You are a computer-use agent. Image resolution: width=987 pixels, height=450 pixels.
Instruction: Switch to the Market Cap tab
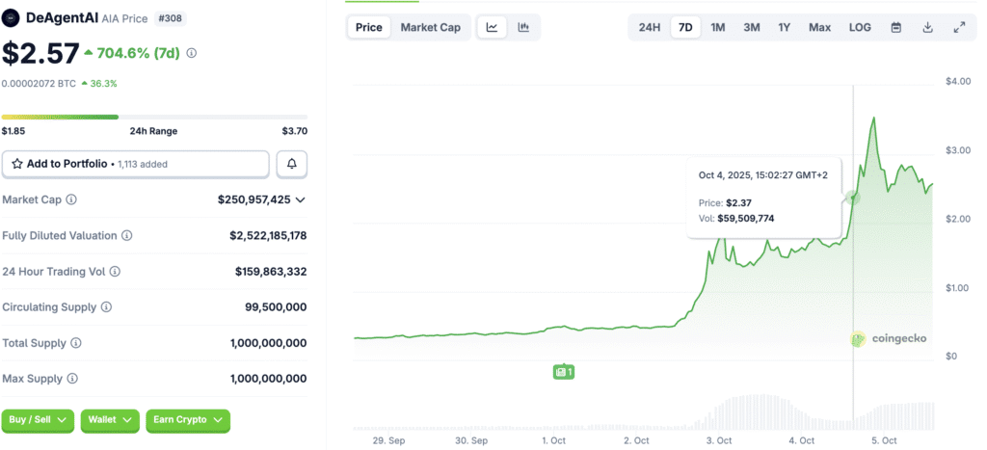coord(430,27)
